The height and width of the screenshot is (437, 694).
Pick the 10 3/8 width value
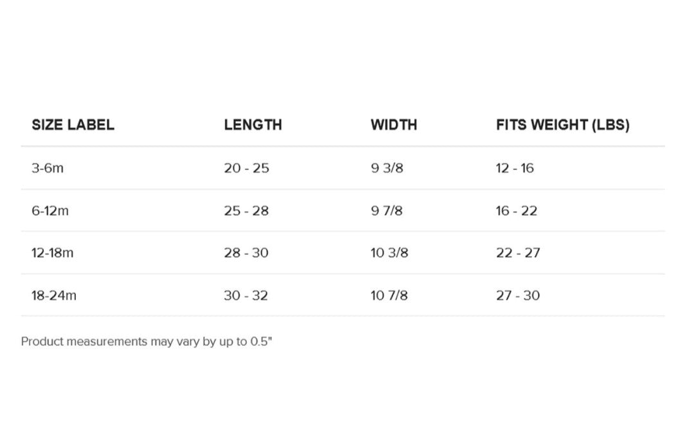tap(389, 253)
